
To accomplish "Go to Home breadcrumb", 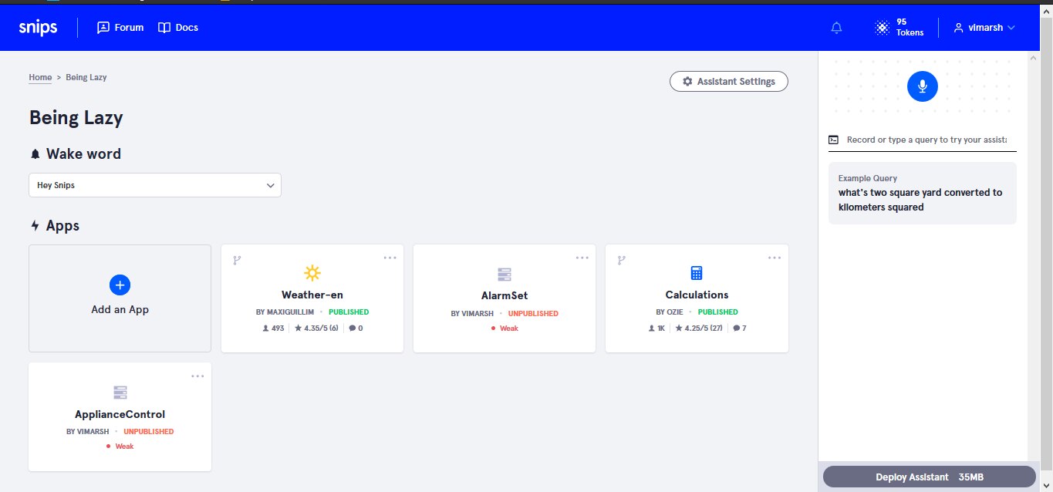I will coord(40,77).
